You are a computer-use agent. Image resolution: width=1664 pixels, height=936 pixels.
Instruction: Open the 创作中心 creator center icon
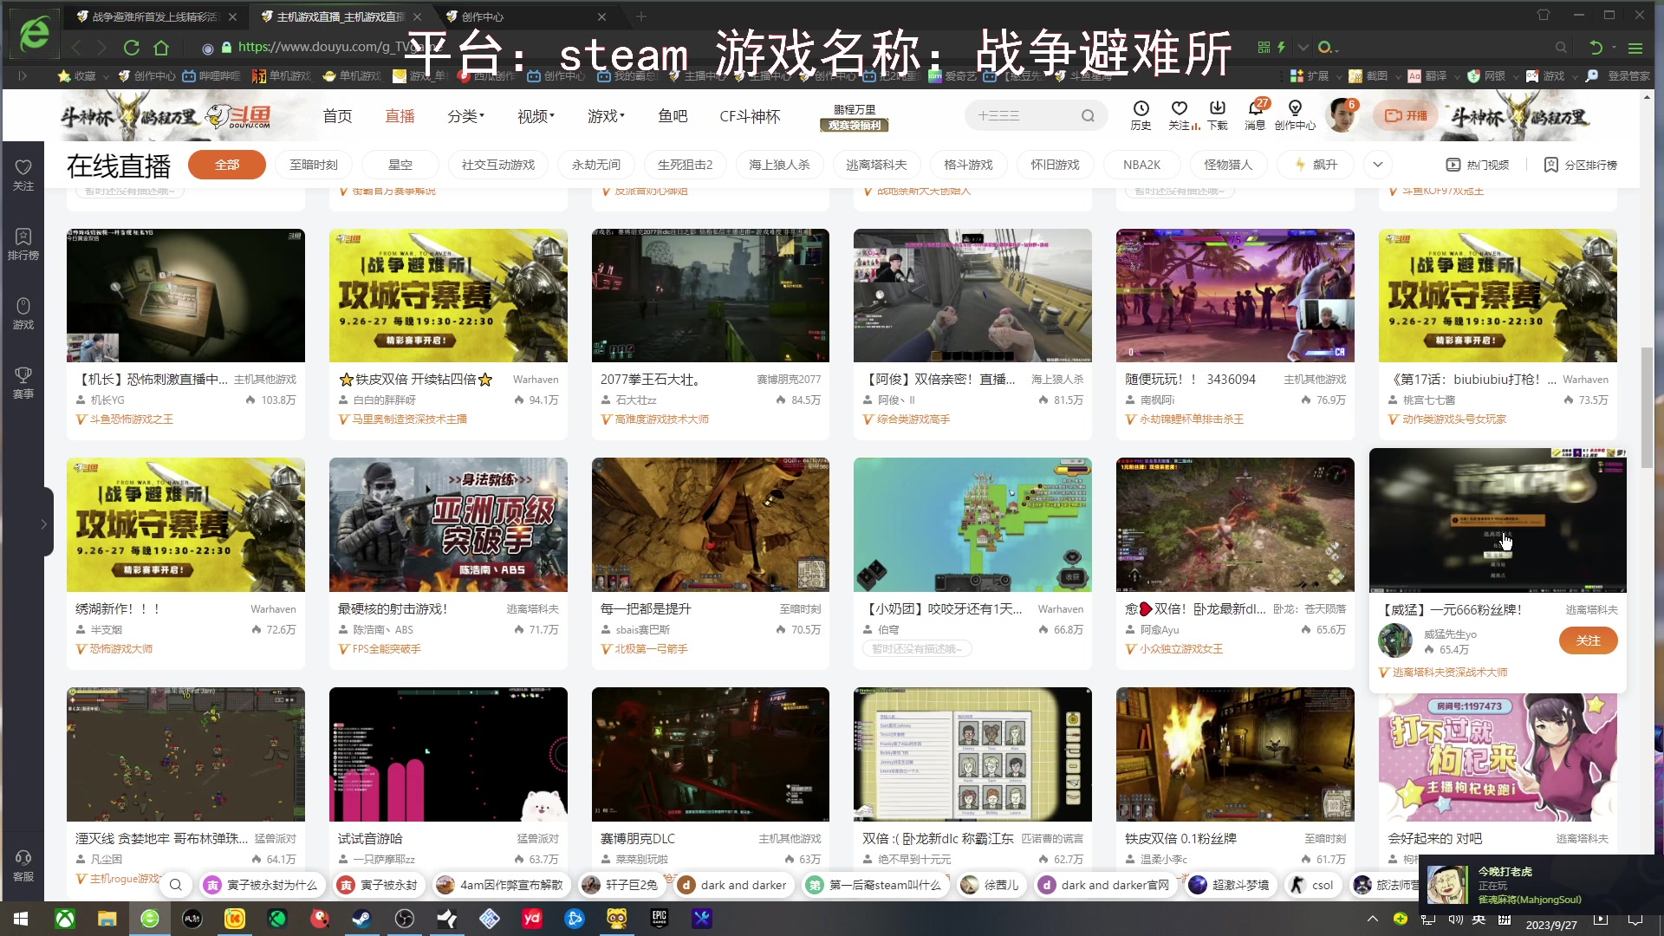[1295, 114]
